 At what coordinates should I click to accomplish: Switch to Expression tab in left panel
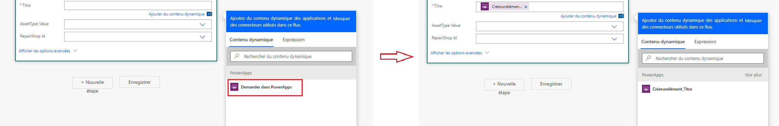[294, 40]
